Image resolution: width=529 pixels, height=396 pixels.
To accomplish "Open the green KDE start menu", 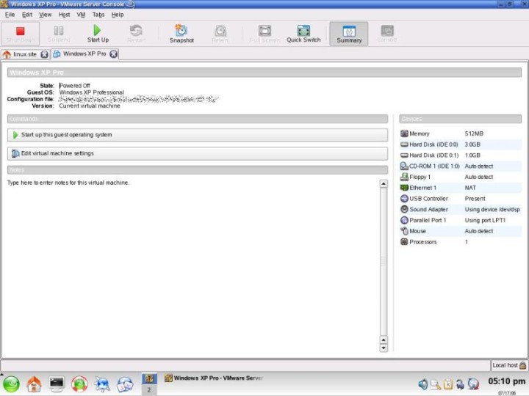I will 11,384.
